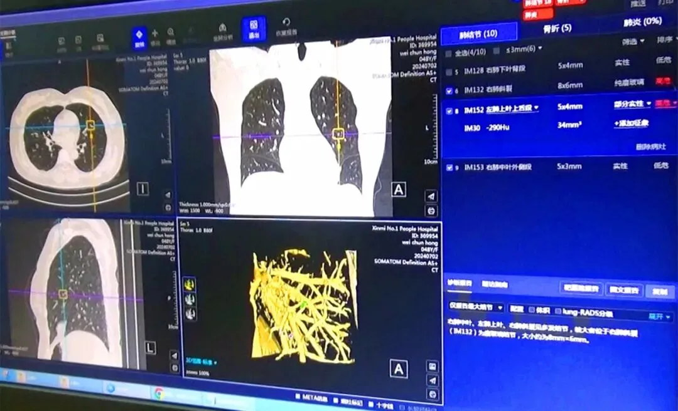
Task: Select the second report tab
Action: click(x=494, y=284)
